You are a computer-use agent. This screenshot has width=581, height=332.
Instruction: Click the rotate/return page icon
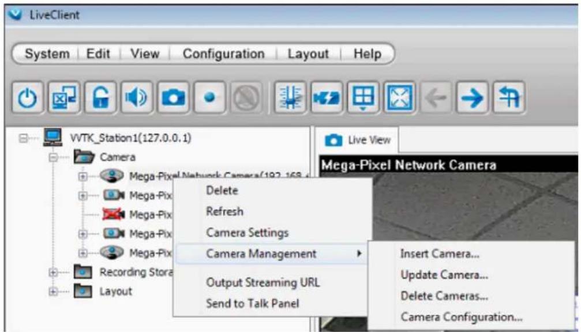[509, 98]
